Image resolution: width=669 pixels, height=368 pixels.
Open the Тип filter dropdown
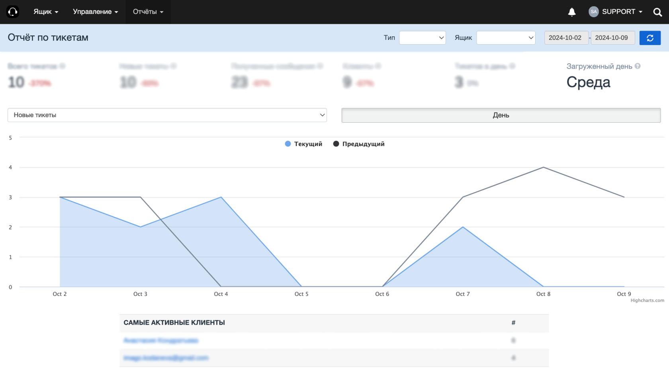pos(423,38)
